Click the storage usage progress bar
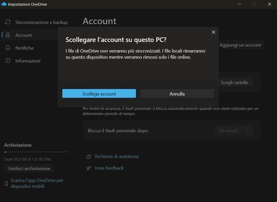Viewport: 277px width, 202px height. (36, 152)
